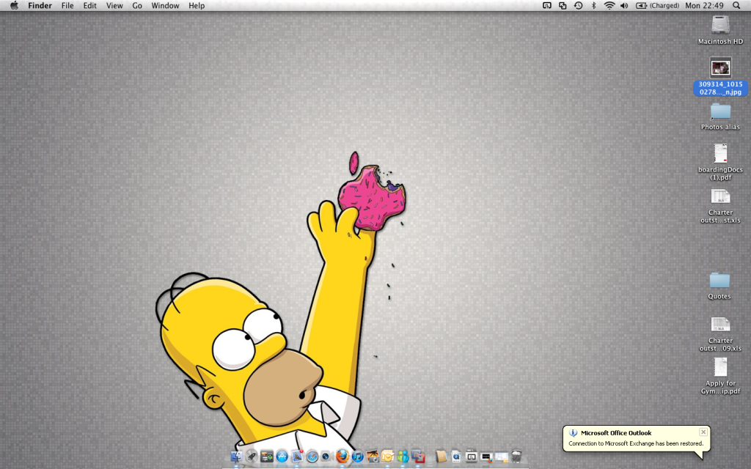This screenshot has height=469, width=751.
Task: Toggle Wi-Fi from the menu bar
Action: coord(609,6)
